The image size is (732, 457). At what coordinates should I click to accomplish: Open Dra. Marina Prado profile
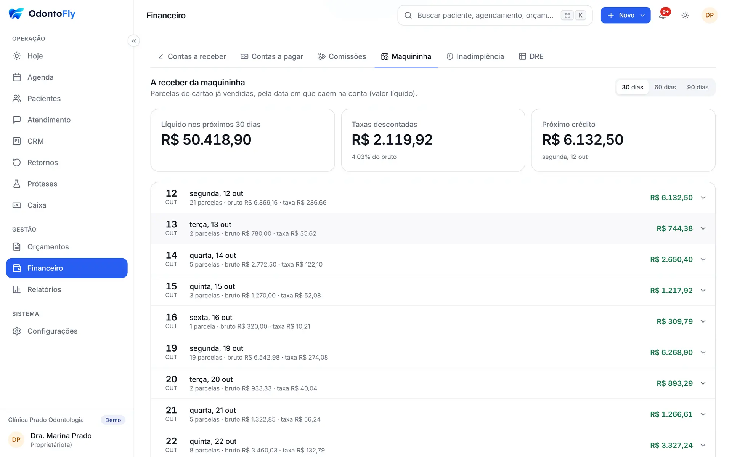pyautogui.click(x=67, y=440)
